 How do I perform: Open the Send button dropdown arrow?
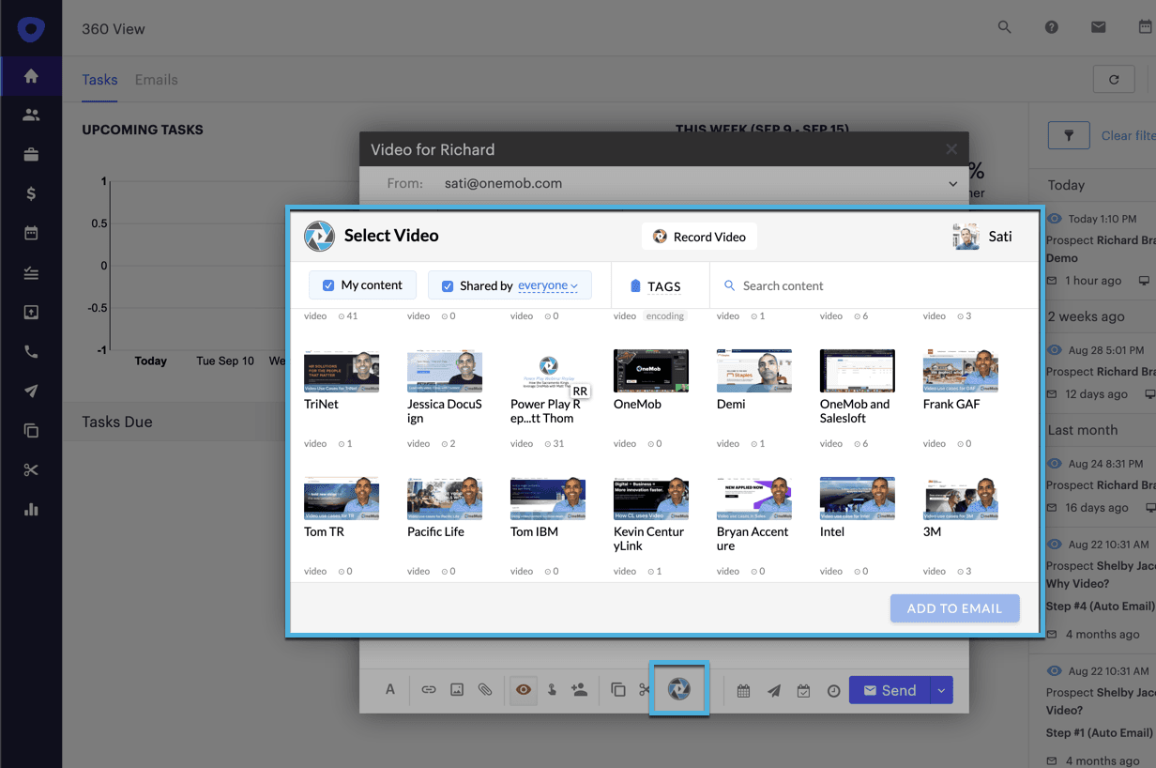coord(941,691)
